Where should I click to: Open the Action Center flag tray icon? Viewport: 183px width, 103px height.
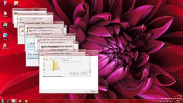[166, 101]
